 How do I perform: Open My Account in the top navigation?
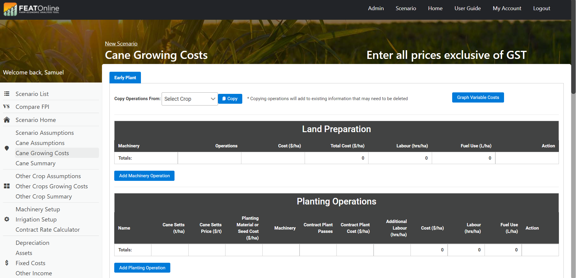point(507,8)
